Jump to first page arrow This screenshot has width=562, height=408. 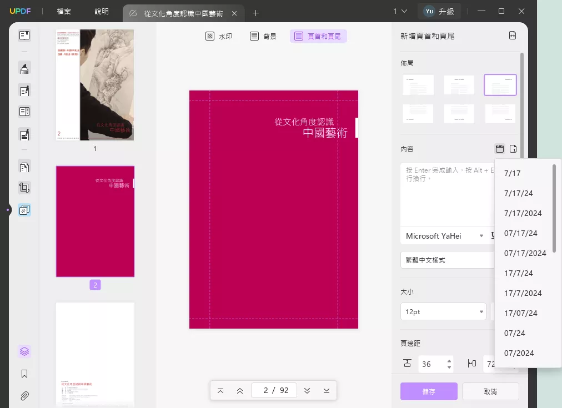tap(220, 390)
